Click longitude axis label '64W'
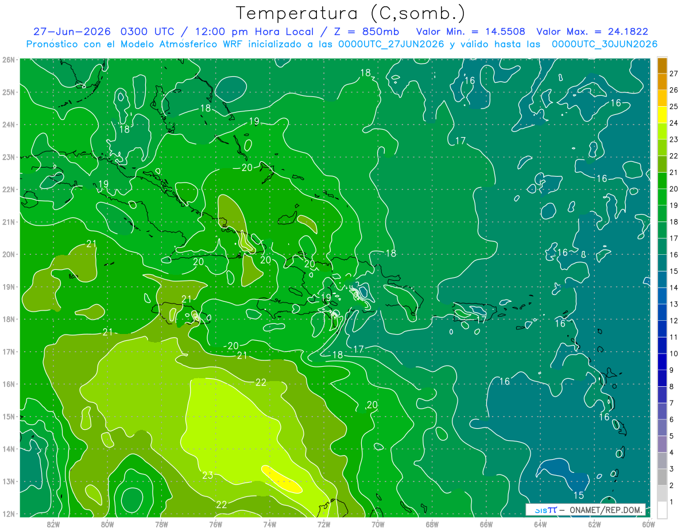Screen dimensions: 689x532 click(x=540, y=524)
